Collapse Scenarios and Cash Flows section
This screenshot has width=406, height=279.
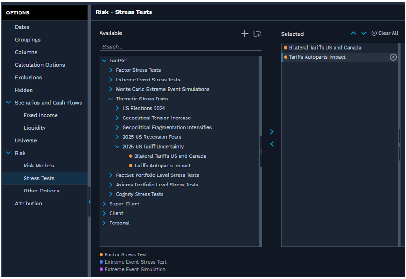tap(8, 103)
